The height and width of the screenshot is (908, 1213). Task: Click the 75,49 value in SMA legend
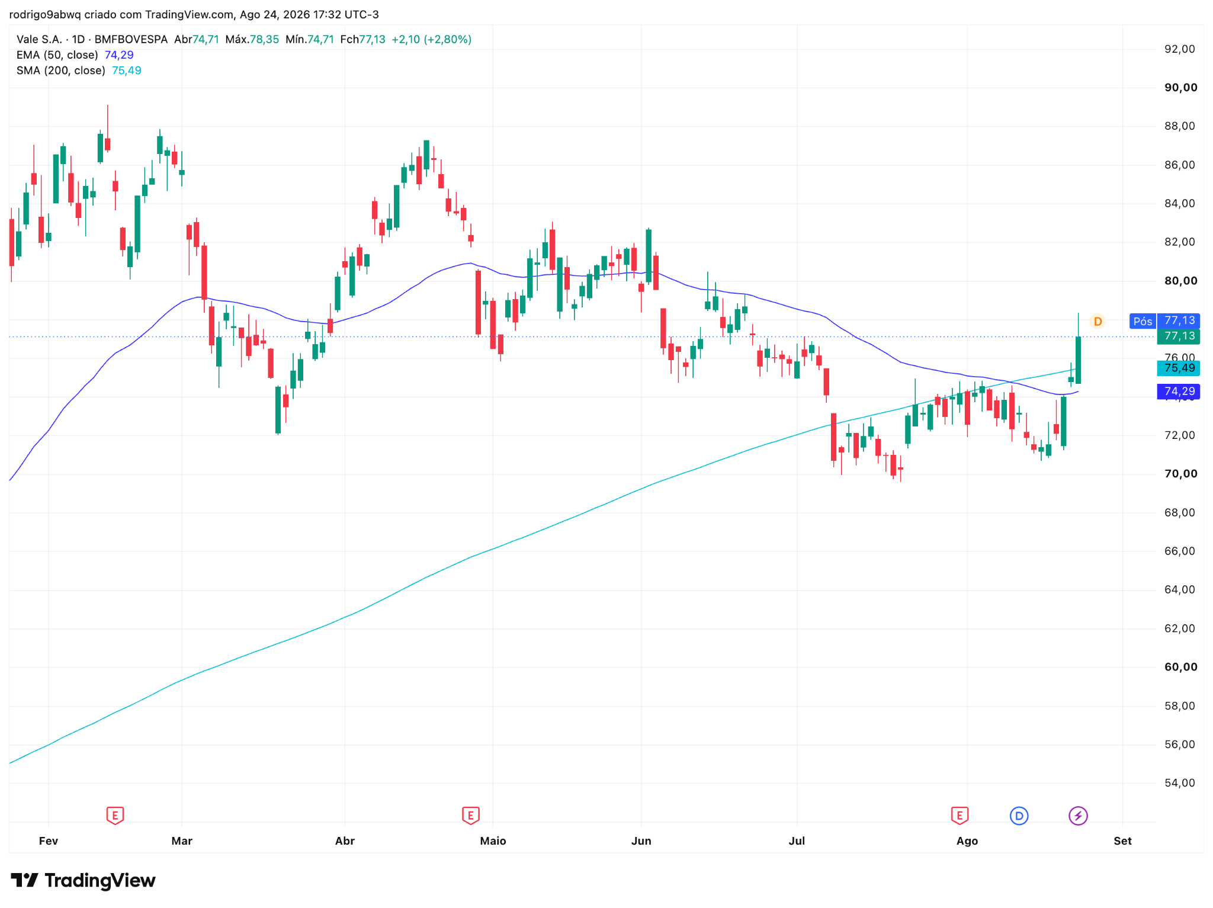127,70
